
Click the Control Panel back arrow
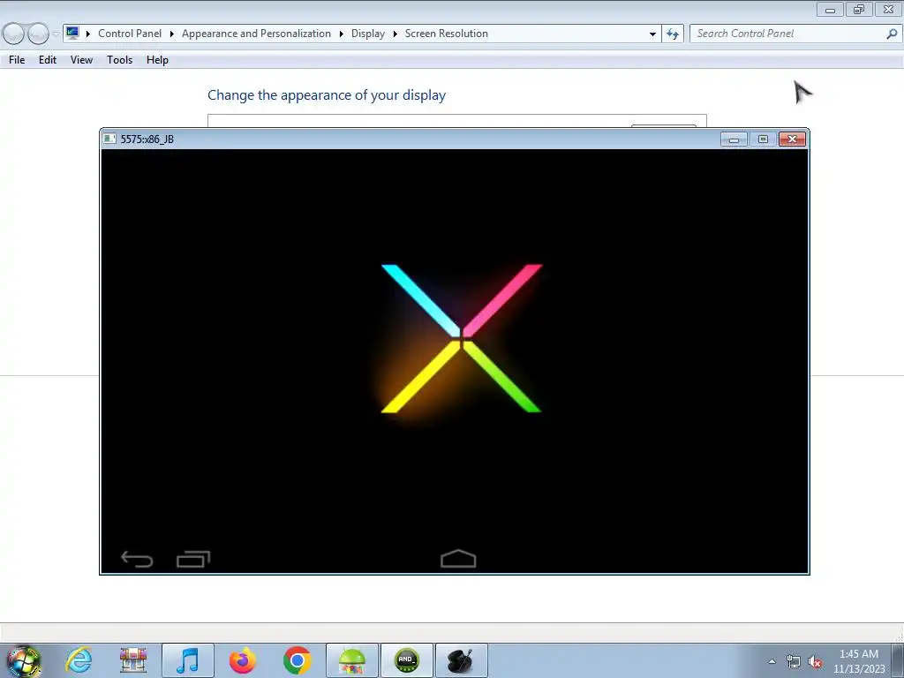[x=14, y=34]
